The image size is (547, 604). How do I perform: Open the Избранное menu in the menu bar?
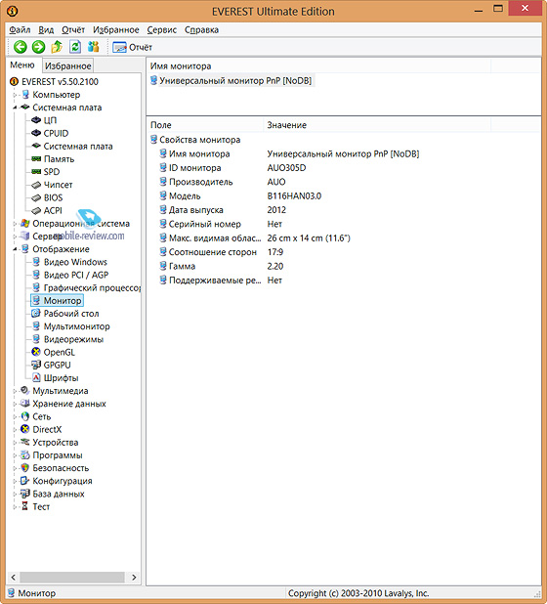(x=116, y=30)
